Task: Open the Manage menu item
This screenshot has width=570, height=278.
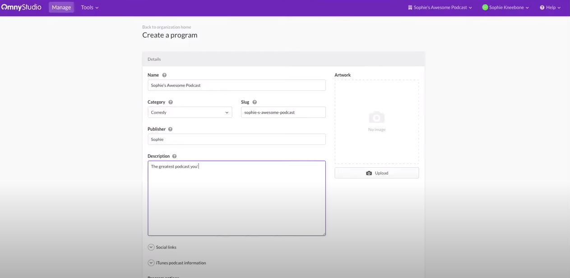Action: [61, 7]
